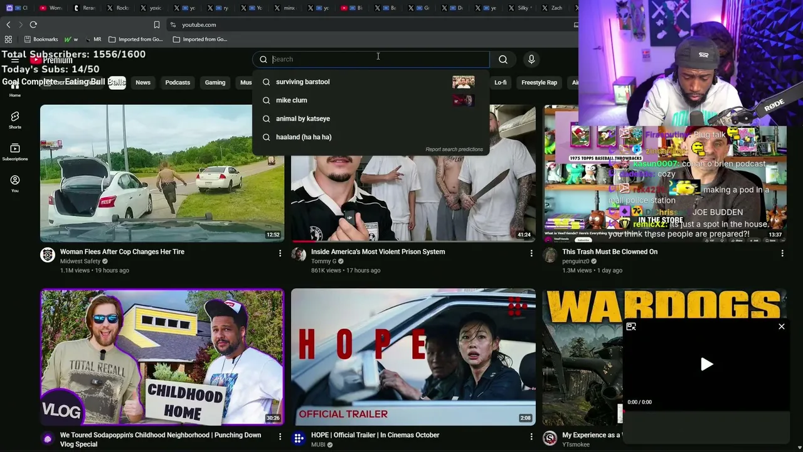Open the site info icon beside youtube.com
The height and width of the screenshot is (452, 803).
tap(173, 24)
